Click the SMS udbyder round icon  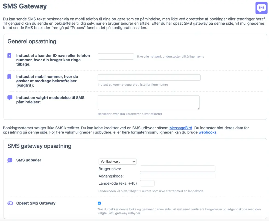10,160
